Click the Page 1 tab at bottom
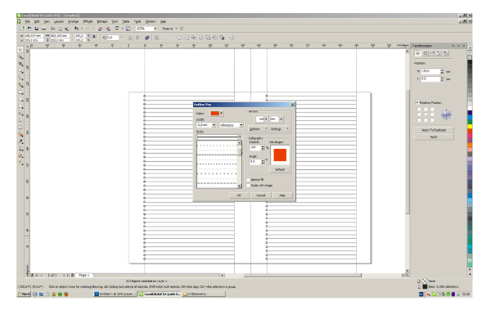 (x=83, y=276)
